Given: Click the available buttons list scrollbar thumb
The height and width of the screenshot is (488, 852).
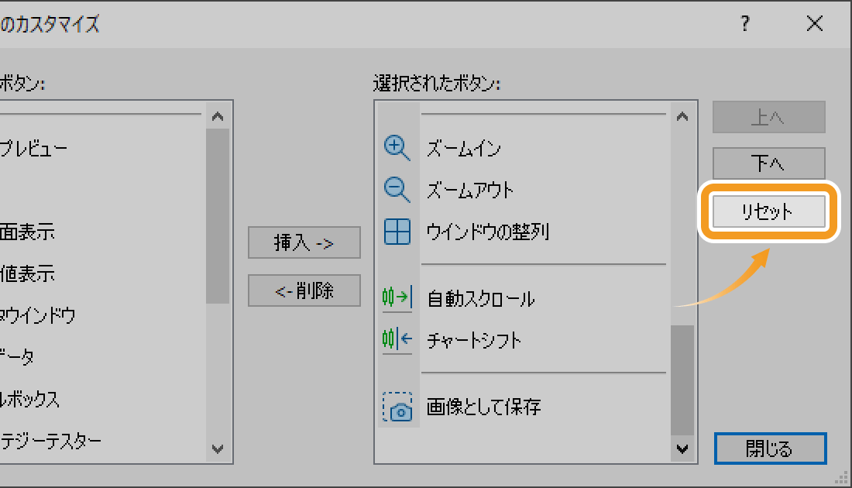Looking at the screenshot, I should click(218, 216).
